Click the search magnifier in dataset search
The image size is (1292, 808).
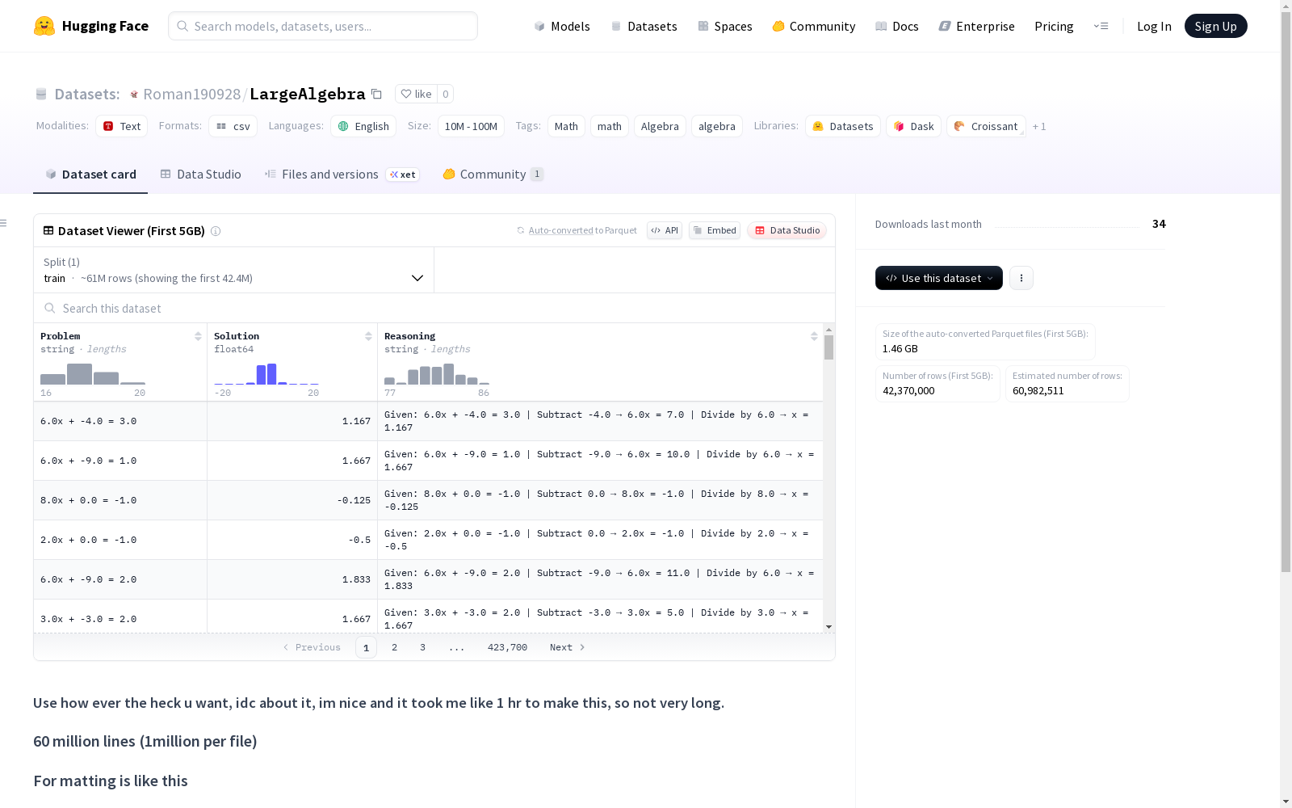pos(50,308)
